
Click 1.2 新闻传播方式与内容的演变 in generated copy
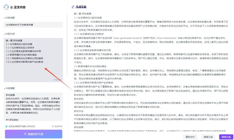(x=90, y=67)
